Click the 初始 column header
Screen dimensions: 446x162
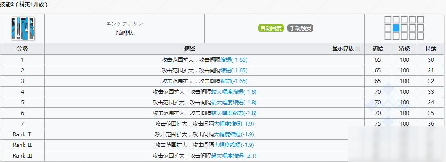point(378,49)
